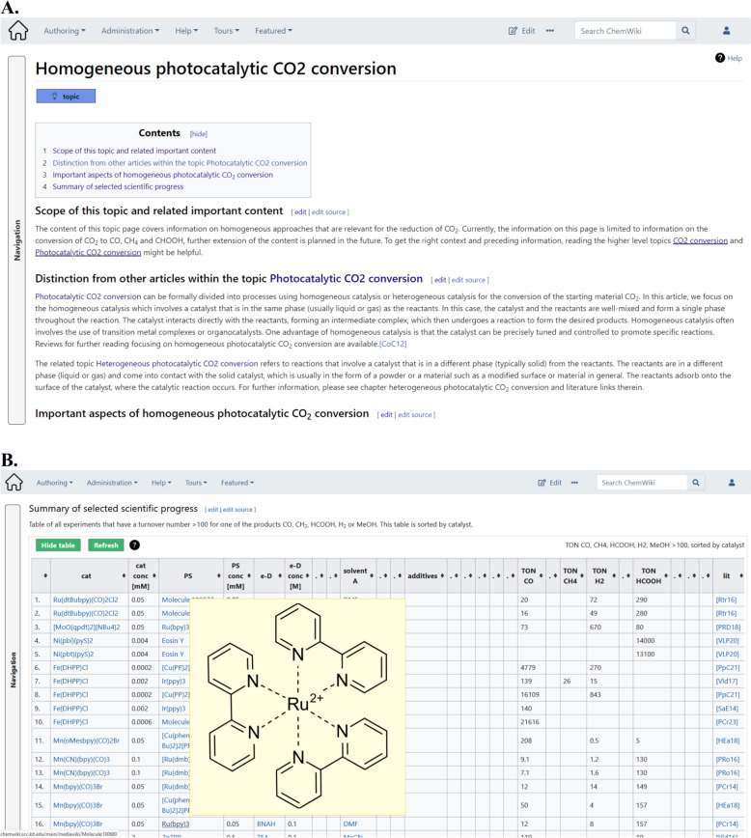Click the Hide table button

click(x=58, y=545)
